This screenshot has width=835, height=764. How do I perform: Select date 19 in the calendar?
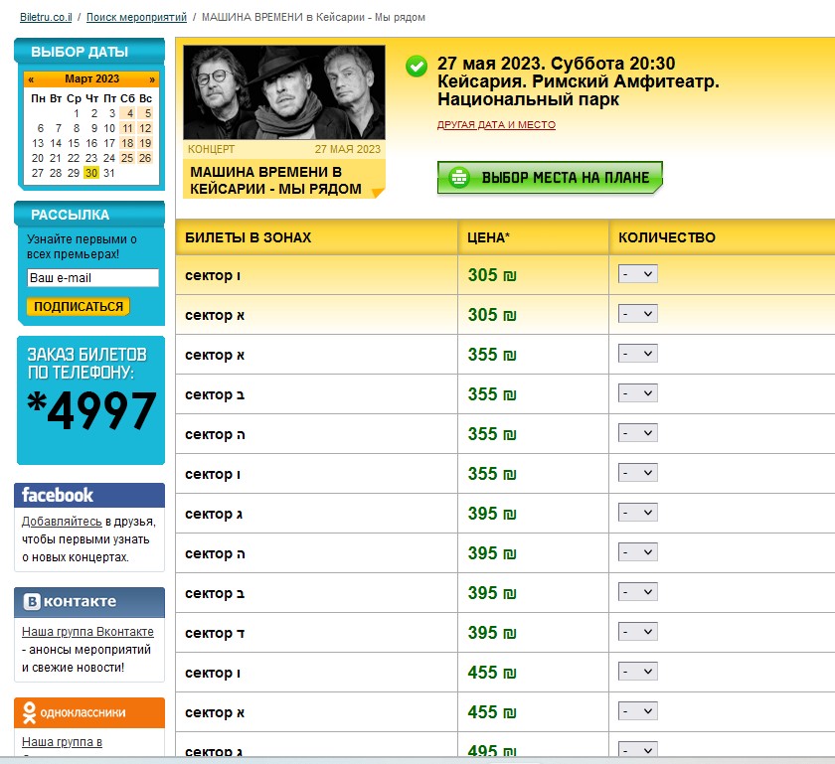pos(146,143)
